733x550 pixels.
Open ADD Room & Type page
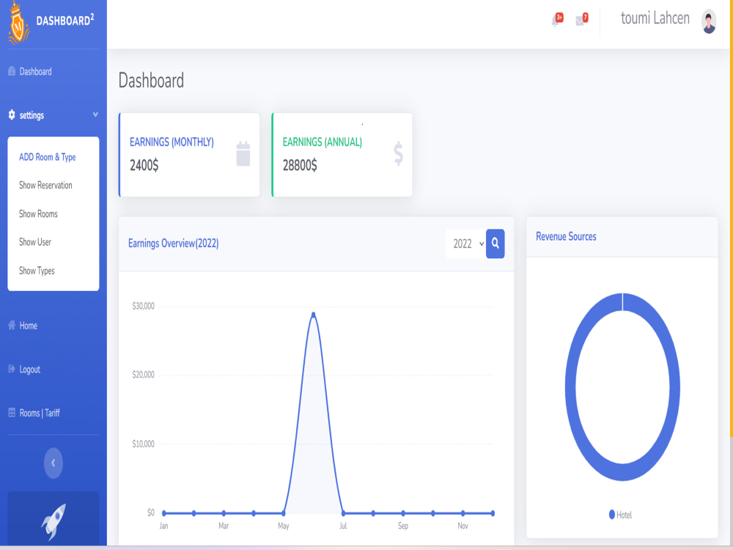47,157
